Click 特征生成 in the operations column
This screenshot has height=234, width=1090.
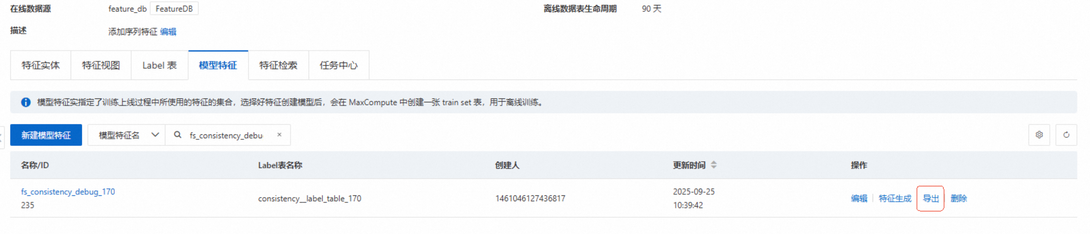895,198
